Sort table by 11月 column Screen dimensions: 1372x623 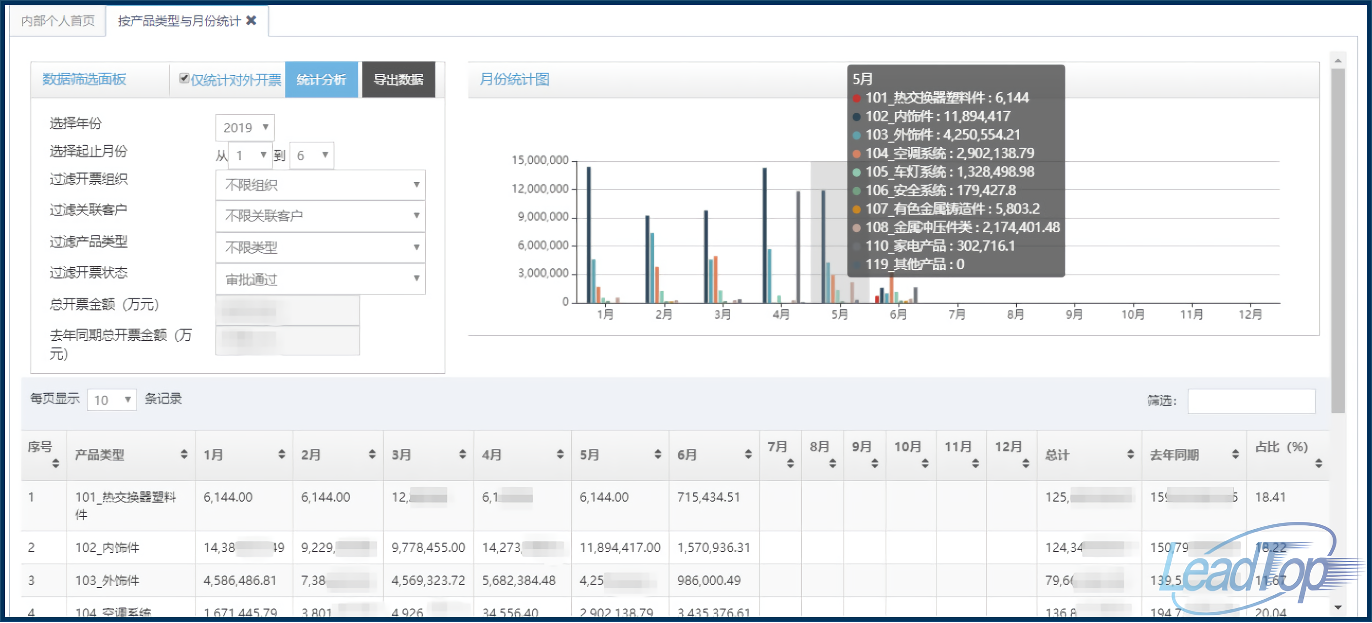[x=976, y=464]
